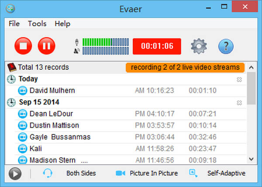This screenshot has width=262, height=187.
Task: Delete the Today record group
Action: [239, 80]
